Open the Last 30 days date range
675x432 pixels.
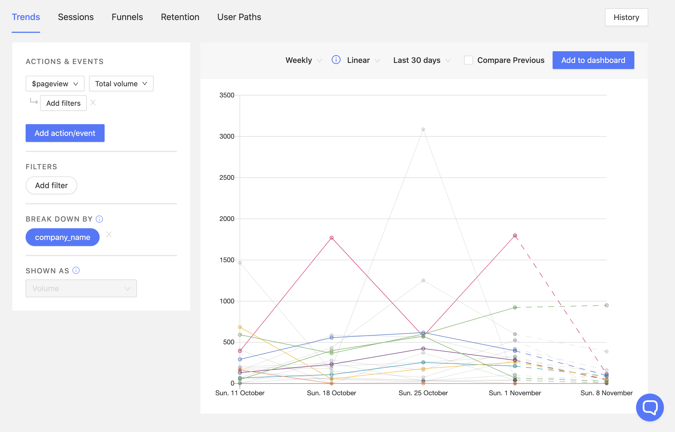pos(421,60)
